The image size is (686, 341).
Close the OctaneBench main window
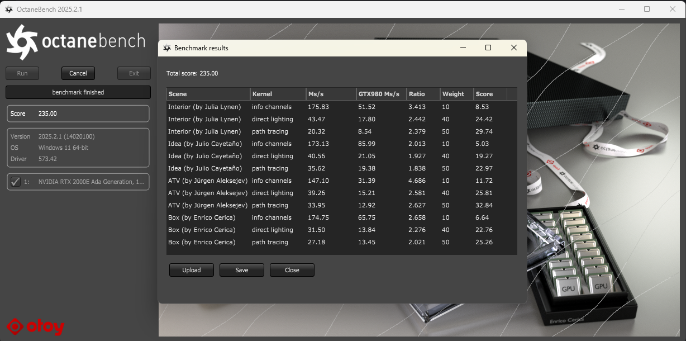[x=673, y=9]
